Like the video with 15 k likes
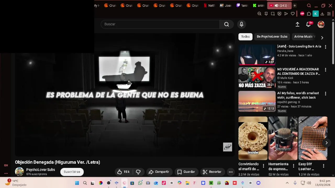 point(124,172)
